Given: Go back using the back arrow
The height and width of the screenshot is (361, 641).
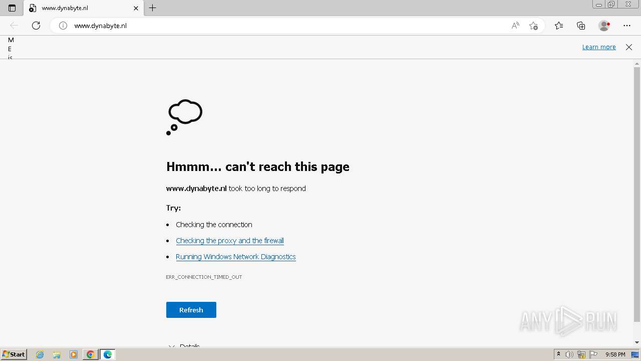Looking at the screenshot, I should click(x=14, y=26).
